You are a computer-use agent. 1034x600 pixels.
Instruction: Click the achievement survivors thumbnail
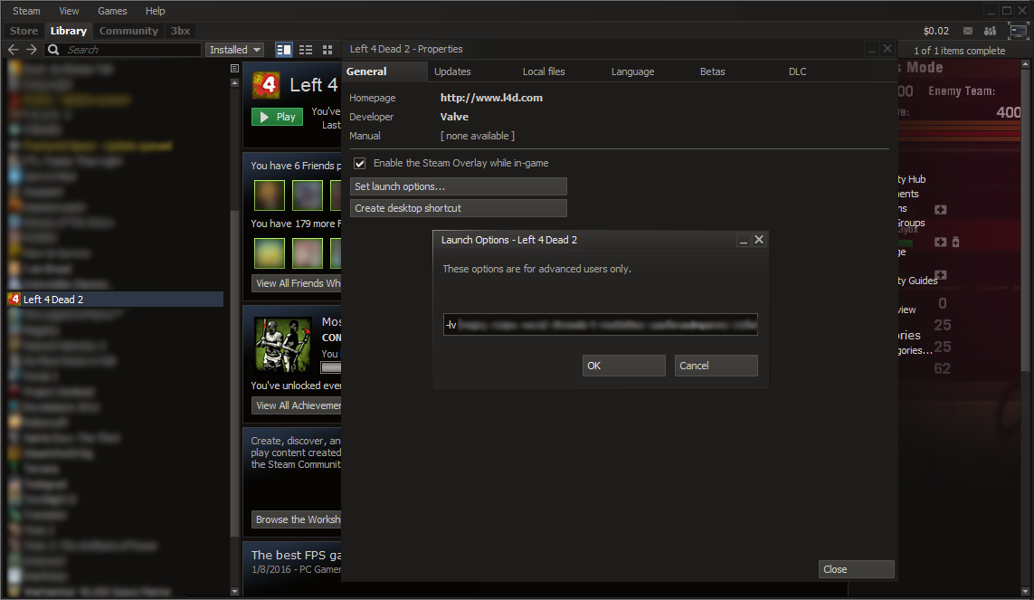(x=283, y=345)
